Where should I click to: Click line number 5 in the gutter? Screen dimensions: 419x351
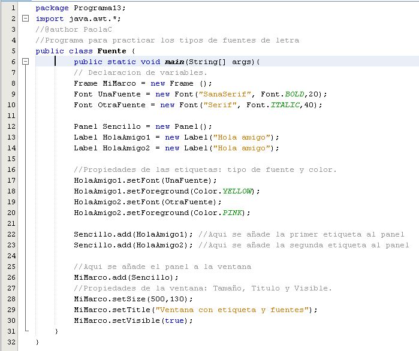click(13, 51)
